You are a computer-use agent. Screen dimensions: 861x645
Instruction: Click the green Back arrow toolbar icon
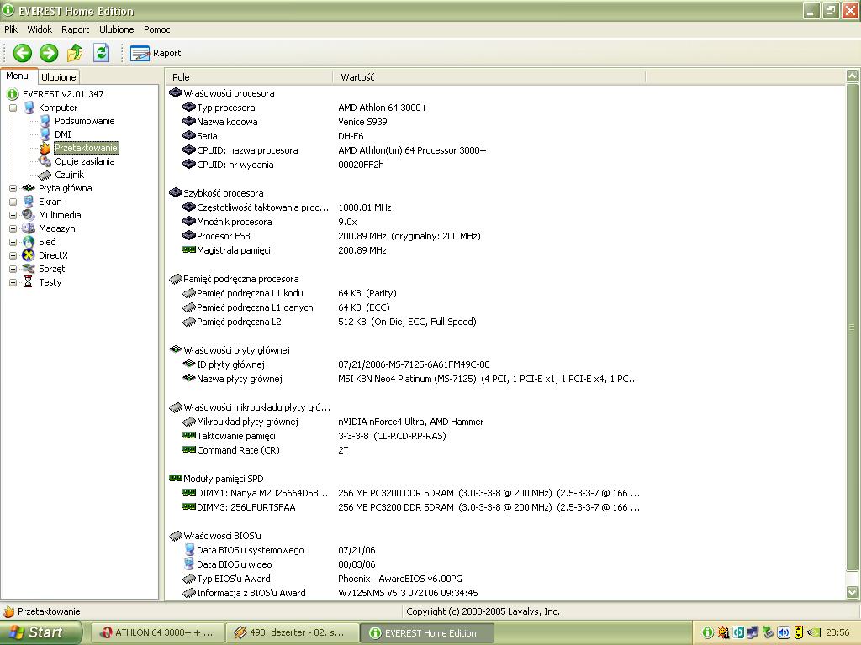(x=23, y=53)
